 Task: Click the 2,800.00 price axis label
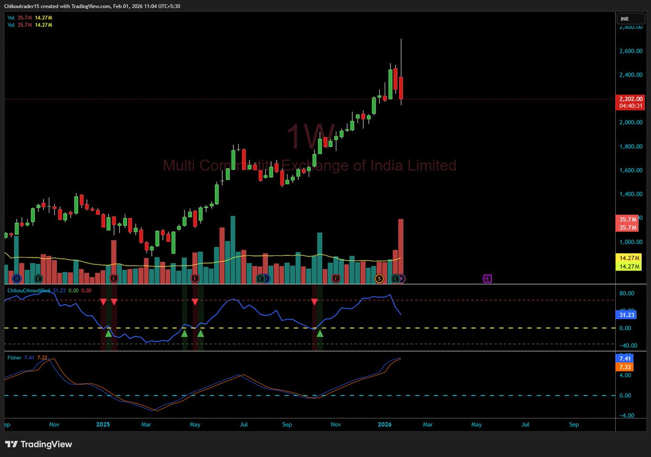(631, 27)
